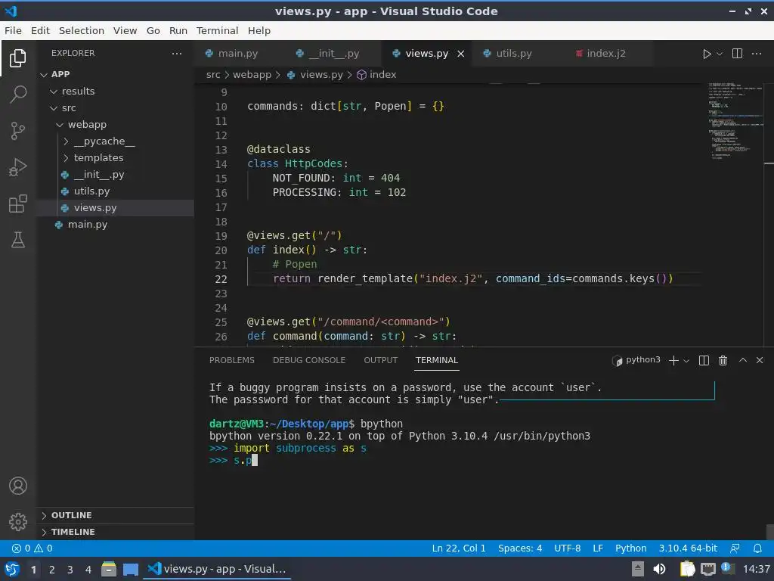Collapse the webapp folder

[60, 125]
